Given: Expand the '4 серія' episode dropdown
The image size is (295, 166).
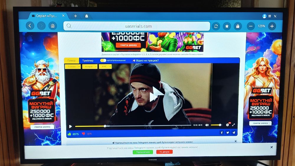Looking at the screenshot, I should click(x=90, y=67).
